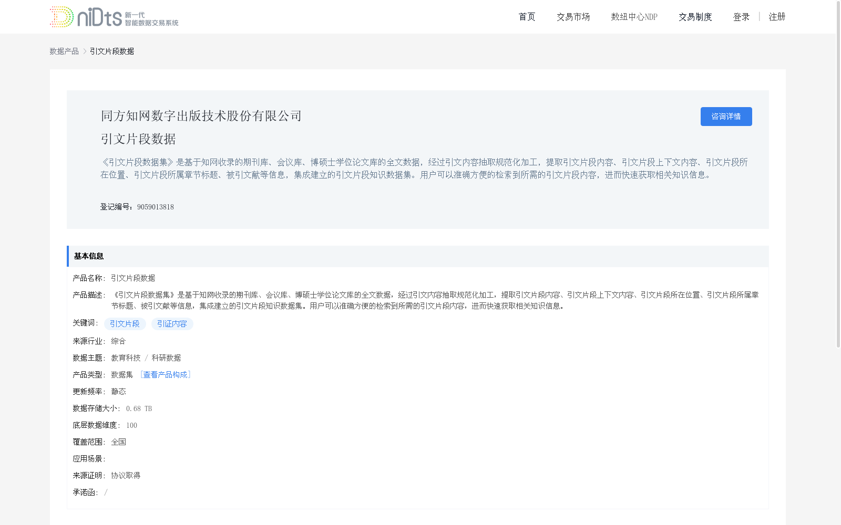Open the 数纽中心NDP menu item
841x525 pixels.
[634, 17]
